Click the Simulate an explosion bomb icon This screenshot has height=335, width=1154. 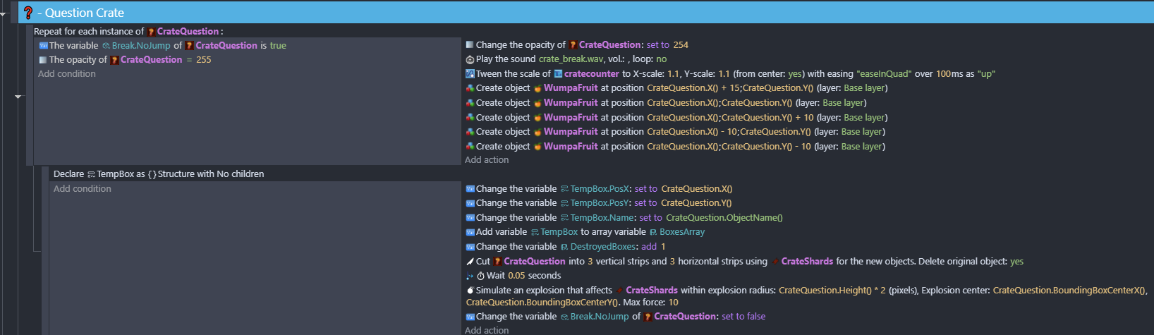point(470,291)
